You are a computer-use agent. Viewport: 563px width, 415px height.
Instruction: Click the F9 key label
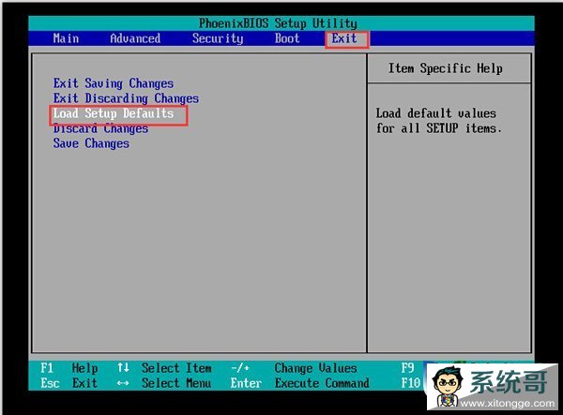(407, 368)
